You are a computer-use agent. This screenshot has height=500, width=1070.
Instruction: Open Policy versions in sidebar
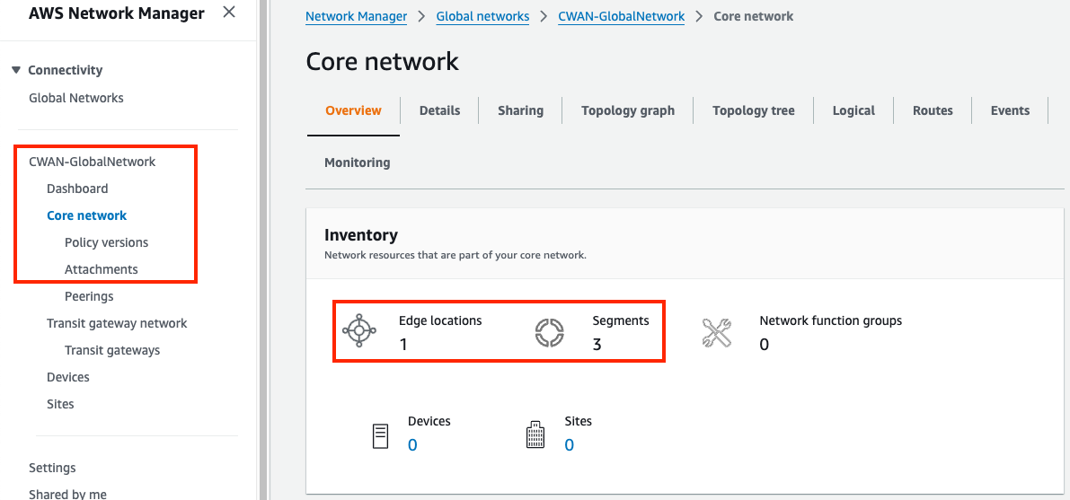106,242
